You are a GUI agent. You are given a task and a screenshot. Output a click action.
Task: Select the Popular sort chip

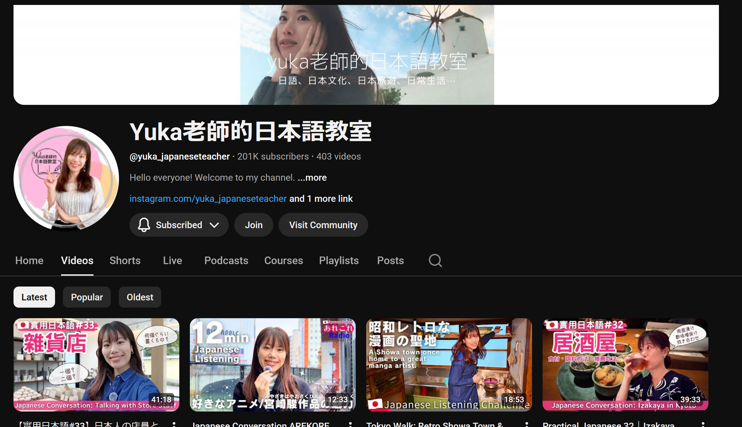pyautogui.click(x=87, y=297)
